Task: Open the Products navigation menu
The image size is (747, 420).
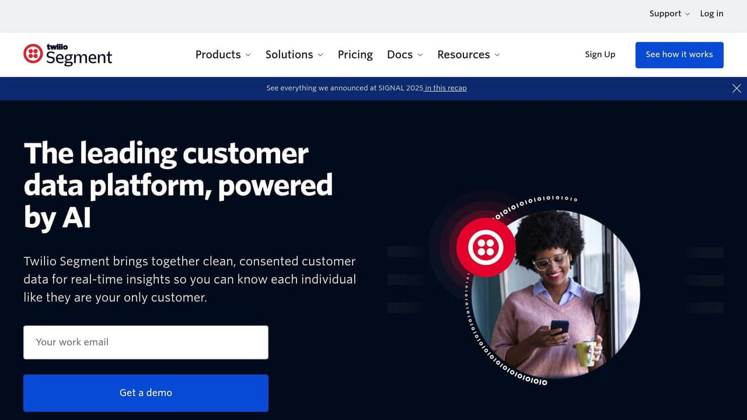Action: (218, 54)
